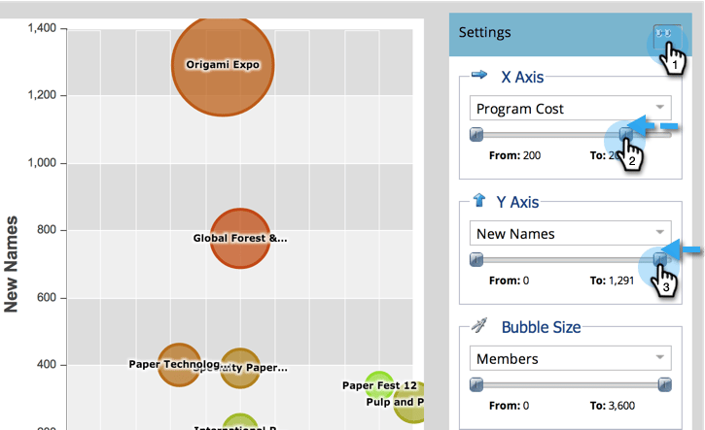Viewport: 705px width, 430px height.
Task: Click the X Axis arrow icon
Action: (x=478, y=74)
